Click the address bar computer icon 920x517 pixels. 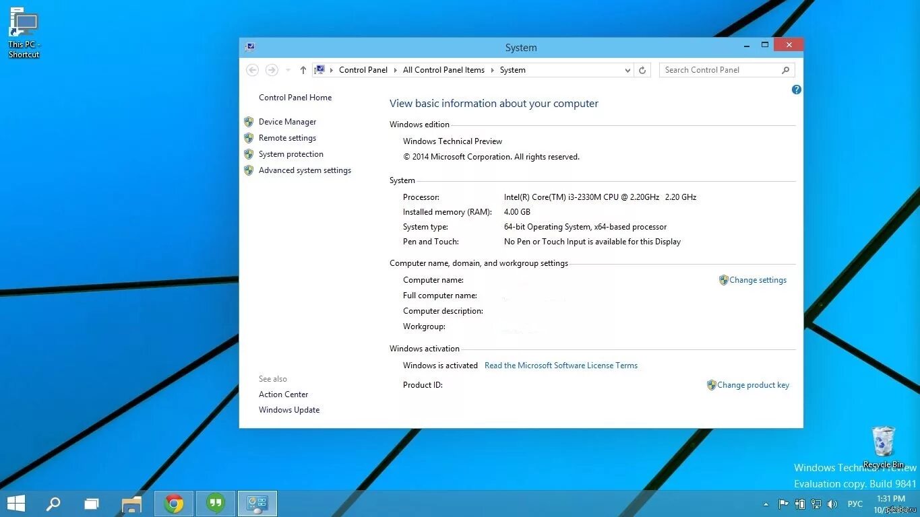(x=320, y=70)
